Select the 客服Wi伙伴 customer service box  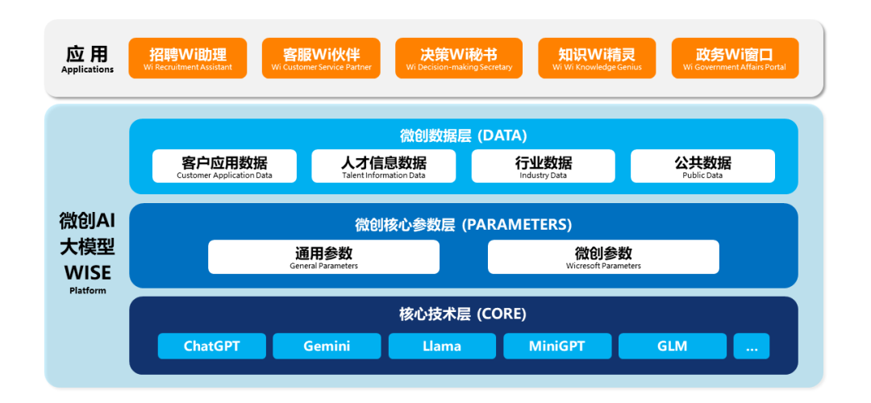coord(321,59)
